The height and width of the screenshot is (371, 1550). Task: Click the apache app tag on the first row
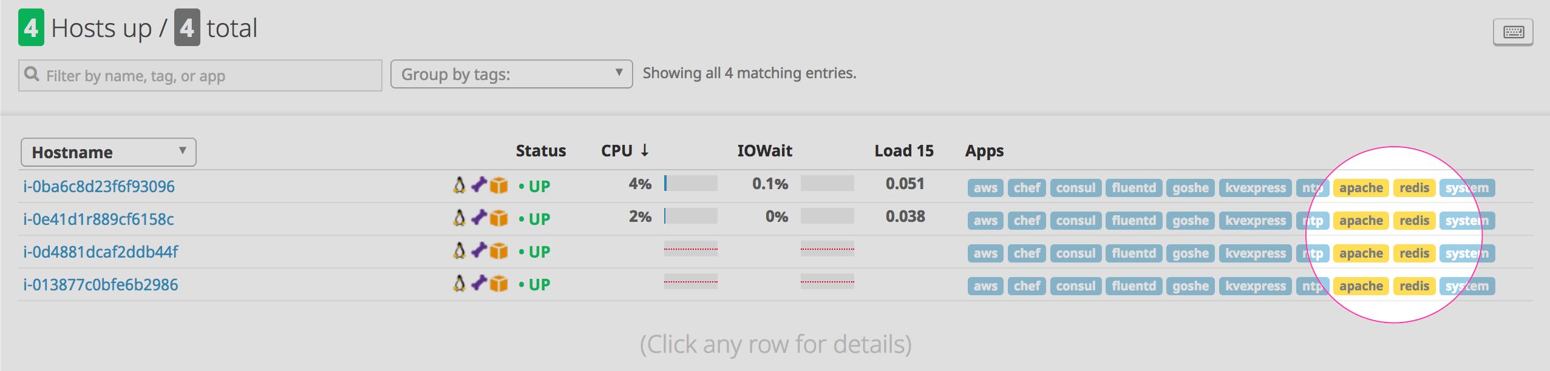1362,187
